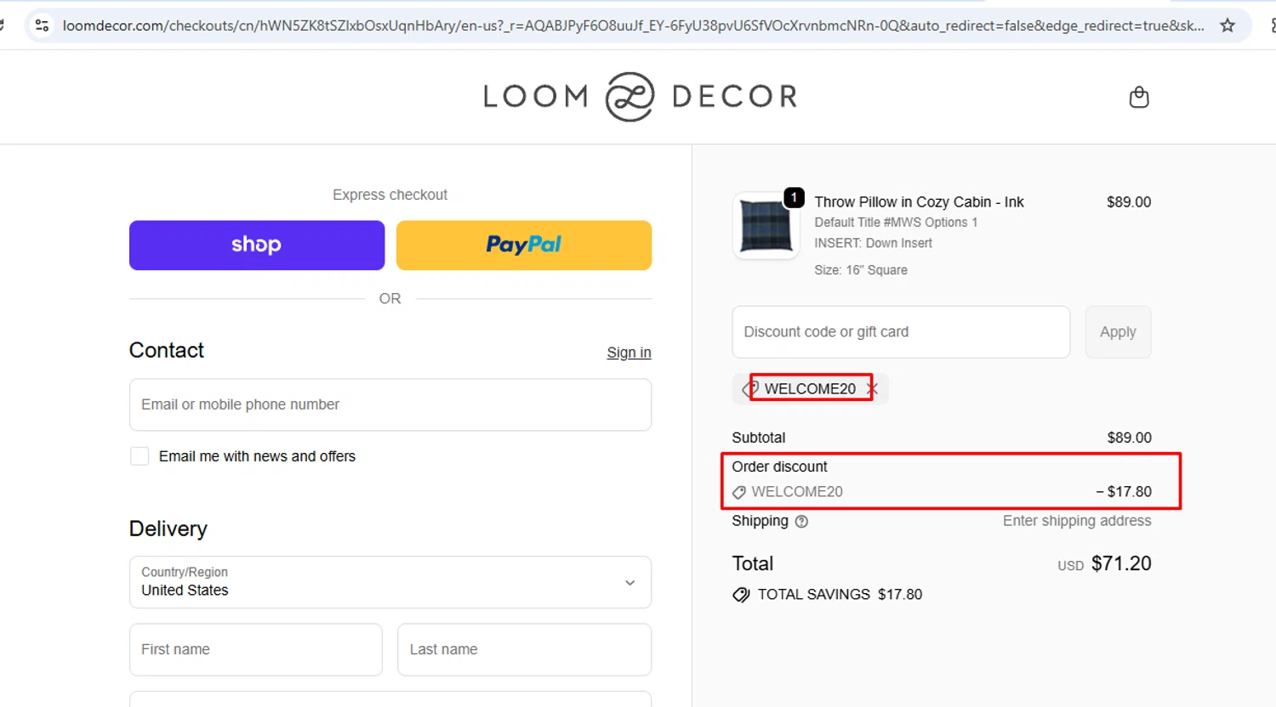
Task: Click the Last name field
Action: click(524, 649)
